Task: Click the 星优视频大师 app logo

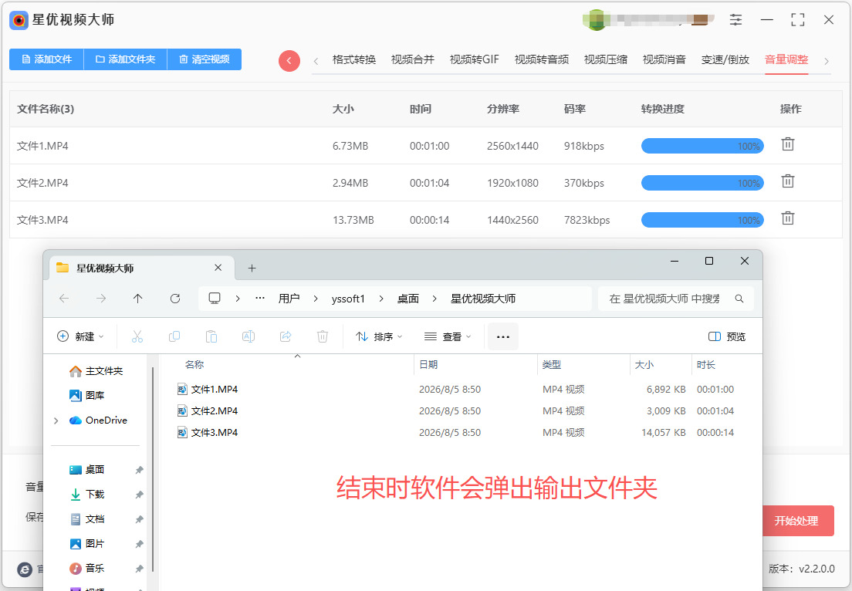Action: coord(19,21)
